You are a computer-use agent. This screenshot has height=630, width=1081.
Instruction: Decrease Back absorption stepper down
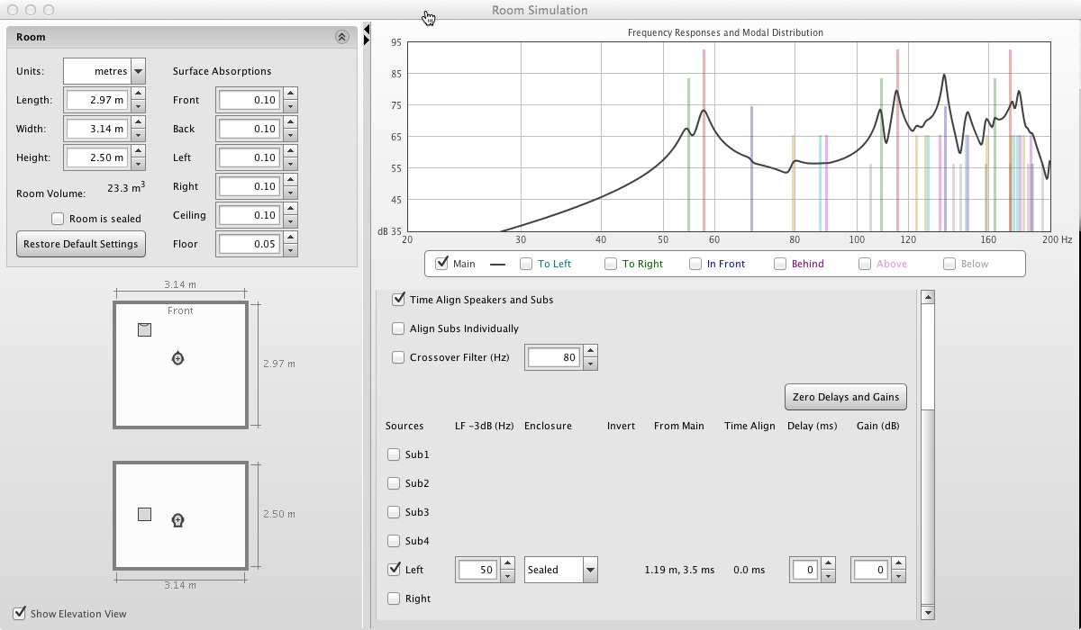click(x=289, y=135)
